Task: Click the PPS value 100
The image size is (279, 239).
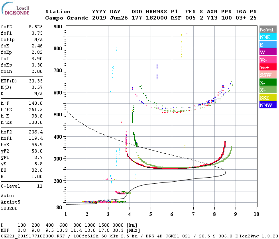Action: [226, 18]
